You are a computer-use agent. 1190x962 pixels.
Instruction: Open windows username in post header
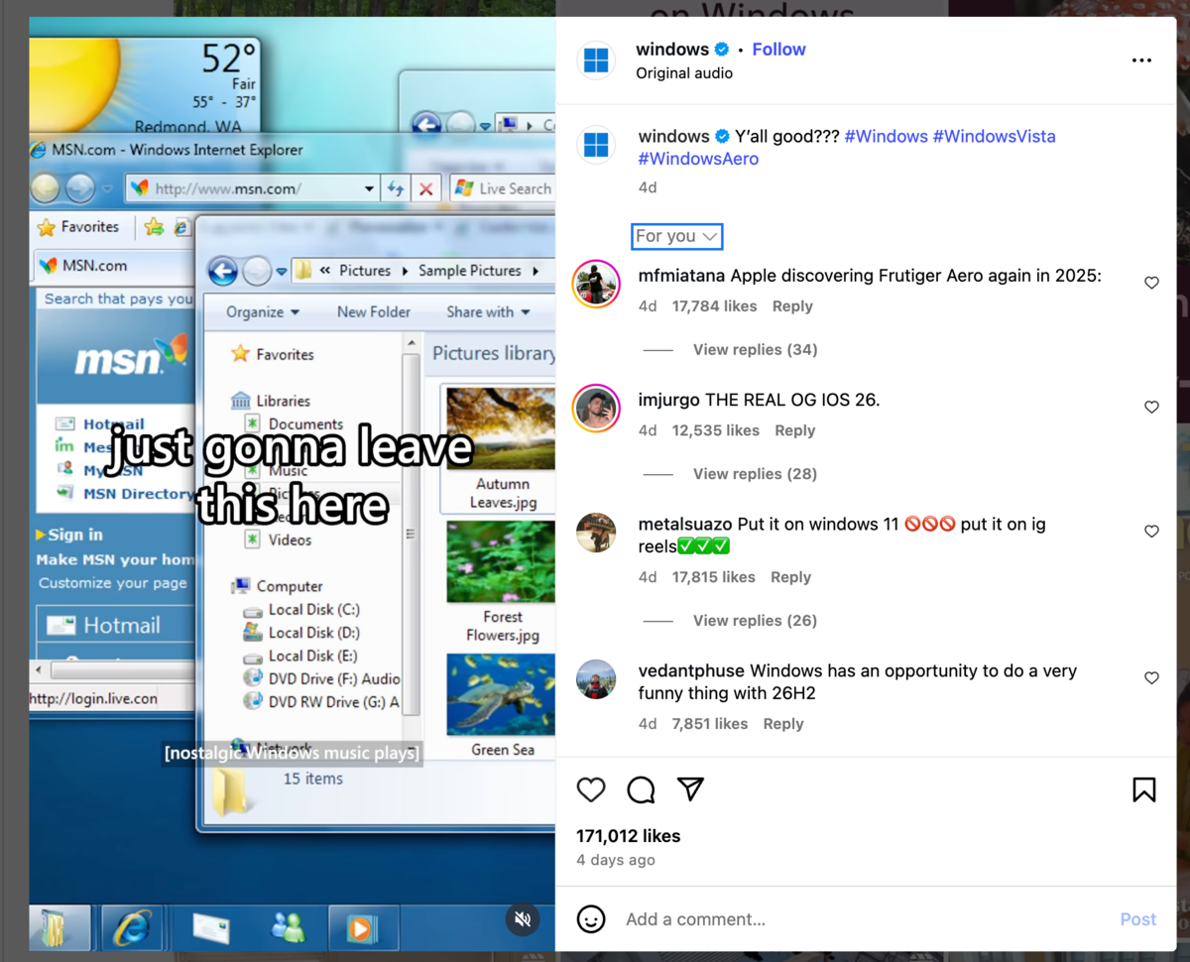pyautogui.click(x=672, y=49)
